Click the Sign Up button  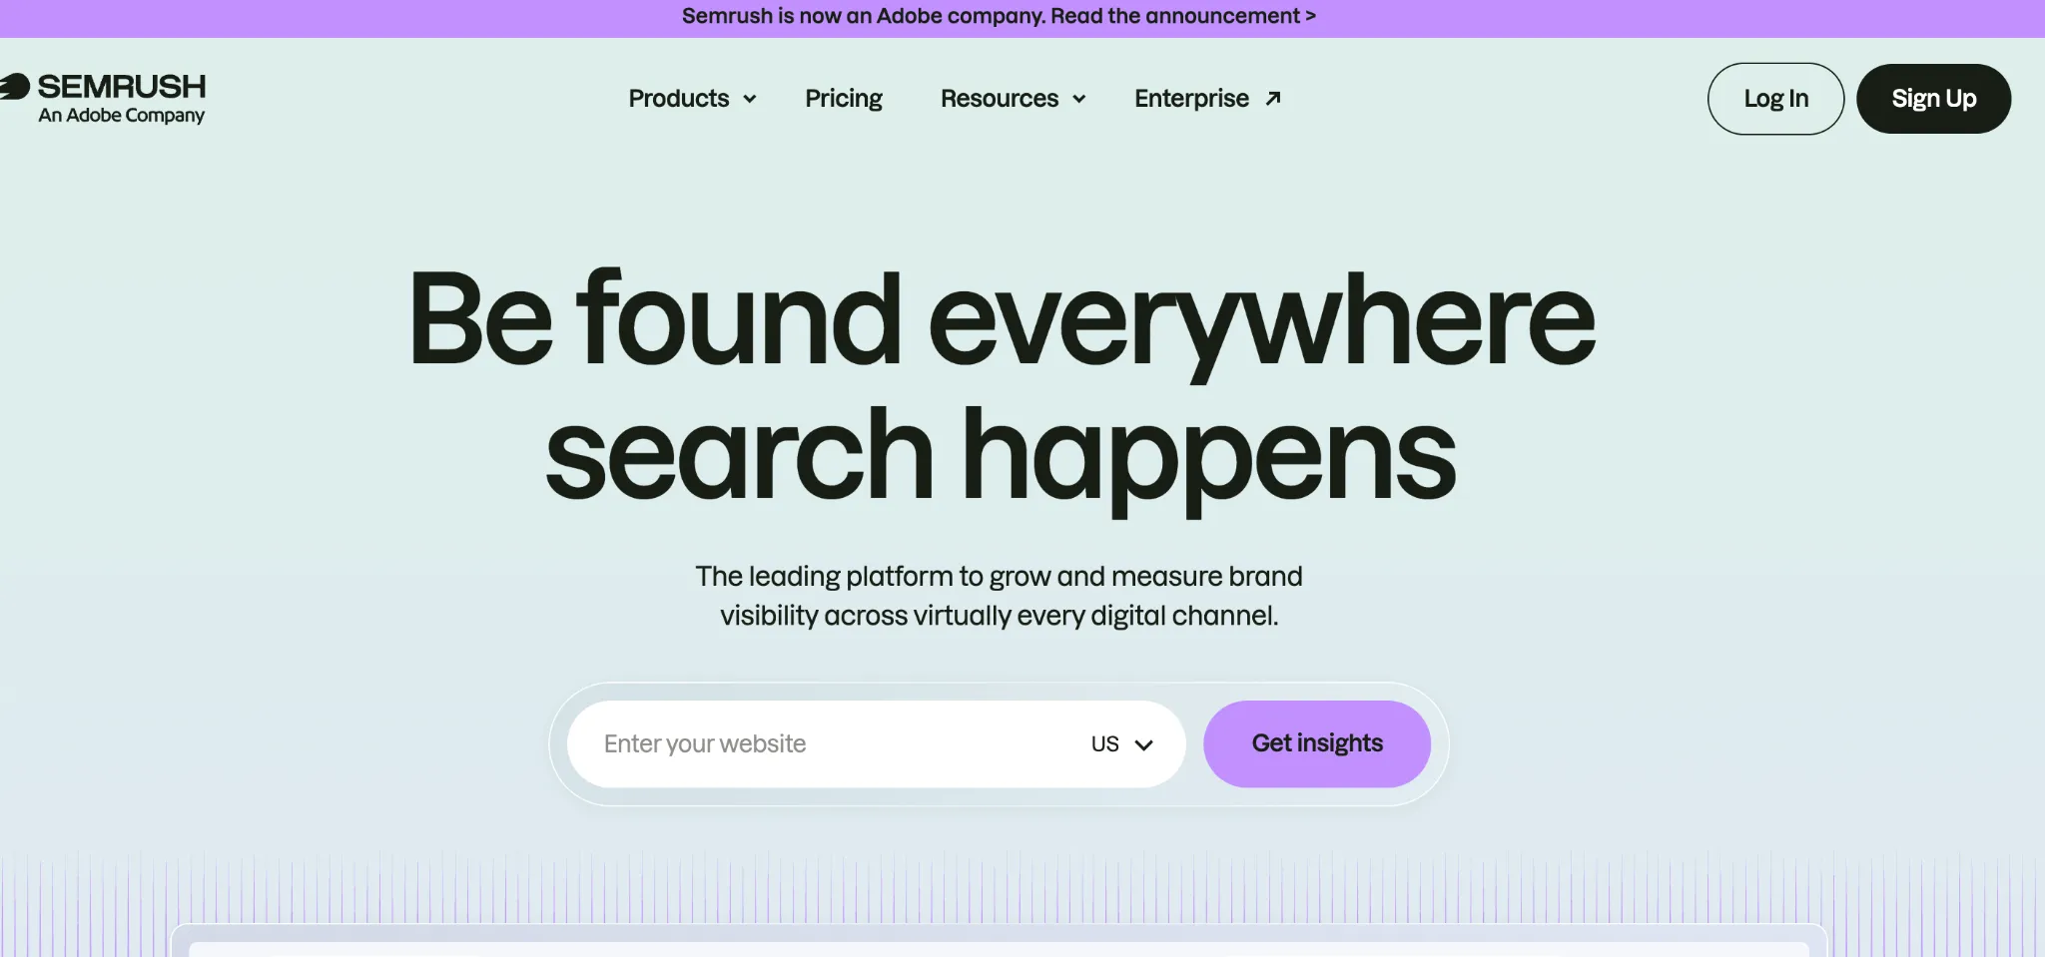tap(1933, 99)
